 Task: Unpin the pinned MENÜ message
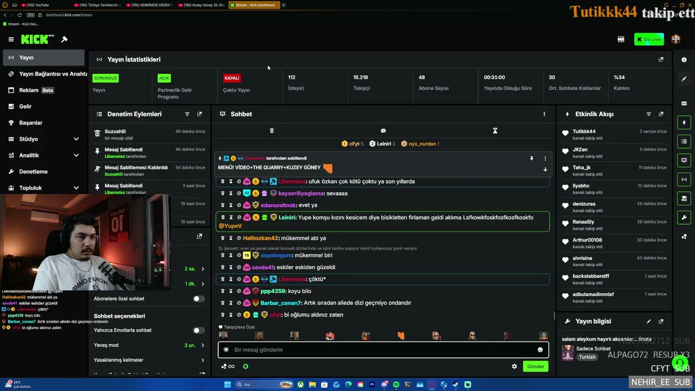coord(532,159)
